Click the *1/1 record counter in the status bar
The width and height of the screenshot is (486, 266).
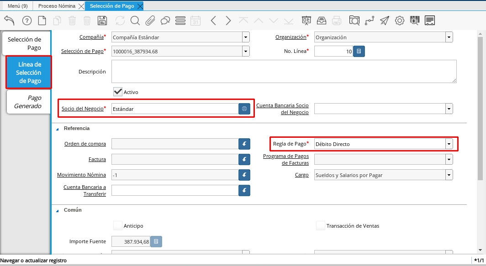point(479,261)
